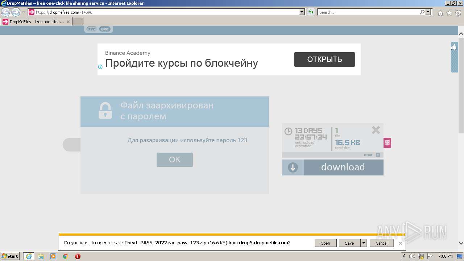The width and height of the screenshot is (464, 261).
Task: Click the pink feedback chat icon
Action: [387, 143]
